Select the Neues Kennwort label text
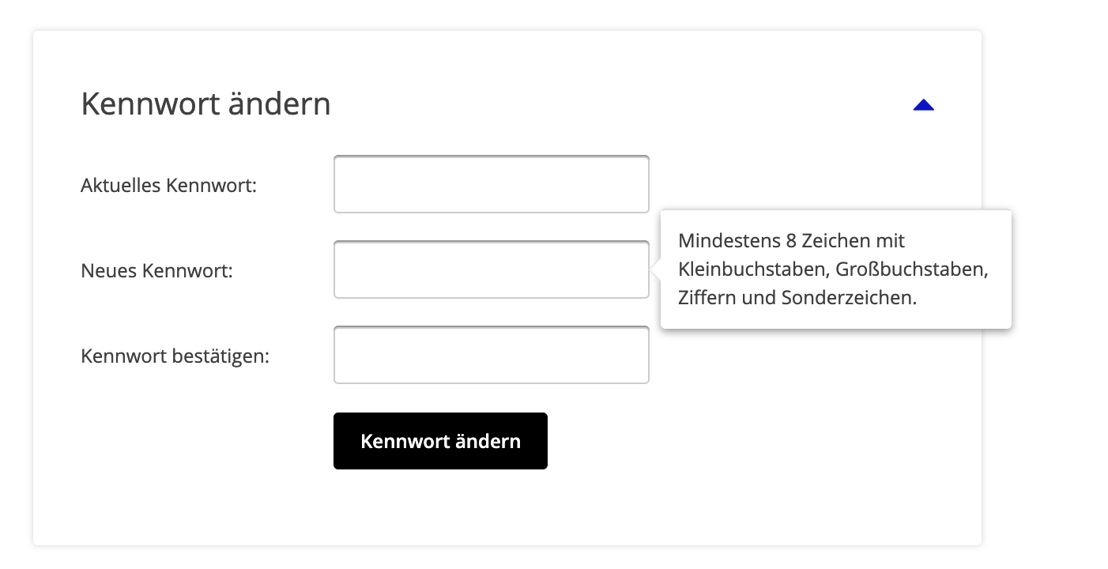Screen dimensions: 1108x569 pos(156,270)
